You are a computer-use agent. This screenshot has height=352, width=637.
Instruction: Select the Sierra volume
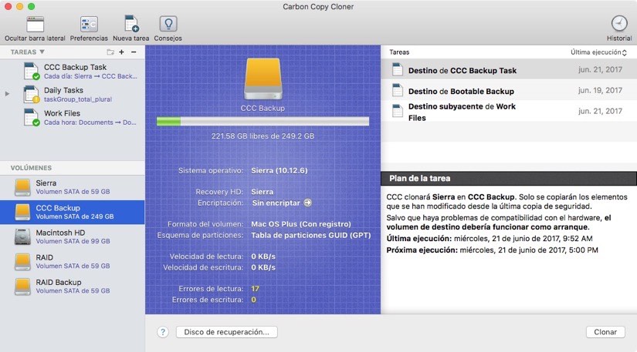(x=73, y=187)
